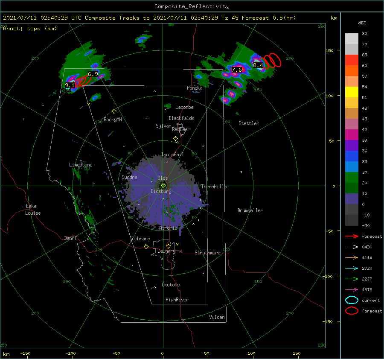Image resolution: width=384 pixels, height=359 pixels.
Task: Click the Vulcan label
Action: [217, 317]
